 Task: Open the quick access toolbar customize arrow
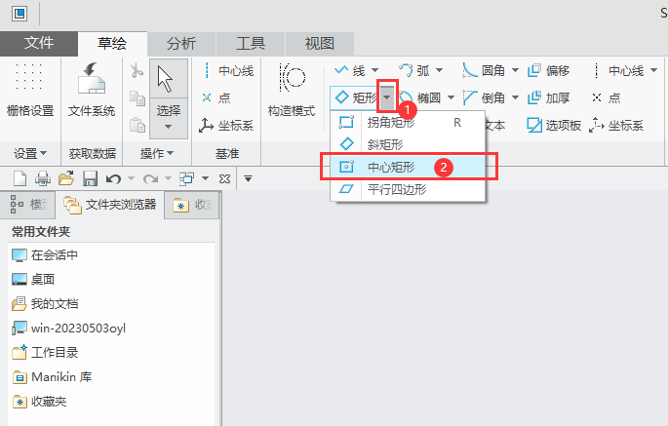point(248,179)
